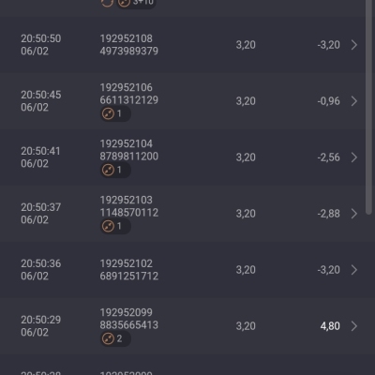Click the refresh-style icon at top
Image resolution: width=375 pixels, height=375 pixels.
107,3
